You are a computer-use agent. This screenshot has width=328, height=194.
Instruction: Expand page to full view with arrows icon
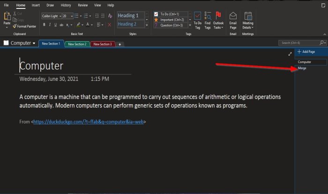click(x=290, y=54)
